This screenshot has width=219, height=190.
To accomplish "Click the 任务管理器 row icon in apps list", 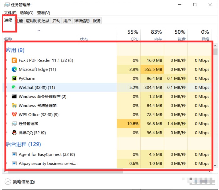I will point(14,123).
